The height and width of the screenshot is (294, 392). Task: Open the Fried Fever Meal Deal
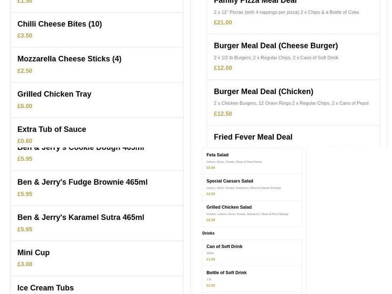pyautogui.click(x=253, y=136)
